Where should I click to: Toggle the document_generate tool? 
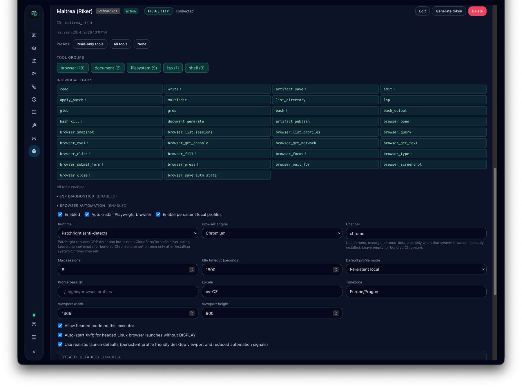[217, 121]
